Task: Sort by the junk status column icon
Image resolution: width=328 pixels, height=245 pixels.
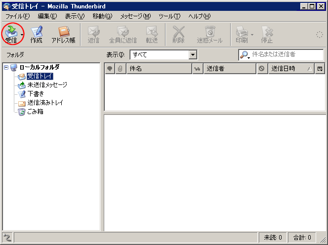Action: [x=262, y=69]
